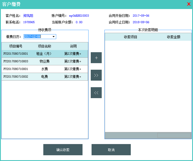The image size is (193, 161).
Task: Click the total box below 收款金额 list
Action: click(x=174, y=135)
